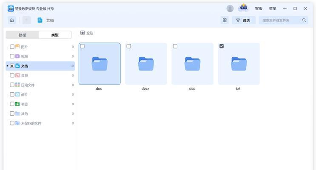Uncheck the txt folder checkbox
This screenshot has height=170, width=316.
point(222,46)
